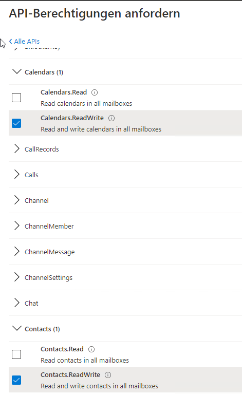Click the info icon next to Calendars.Read
This screenshot has height=395, width=242.
(95, 92)
